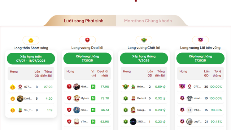Open the weekly ranking 07/07 - 11/07/2025 button
Viewport: 231px width, 130px height.
31,58
